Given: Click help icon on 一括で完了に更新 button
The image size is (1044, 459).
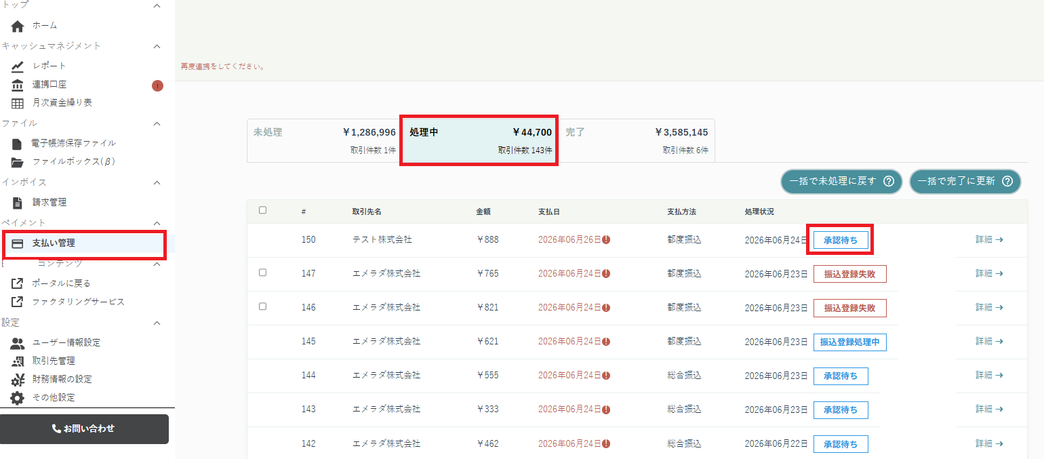Looking at the screenshot, I should (x=1007, y=182).
